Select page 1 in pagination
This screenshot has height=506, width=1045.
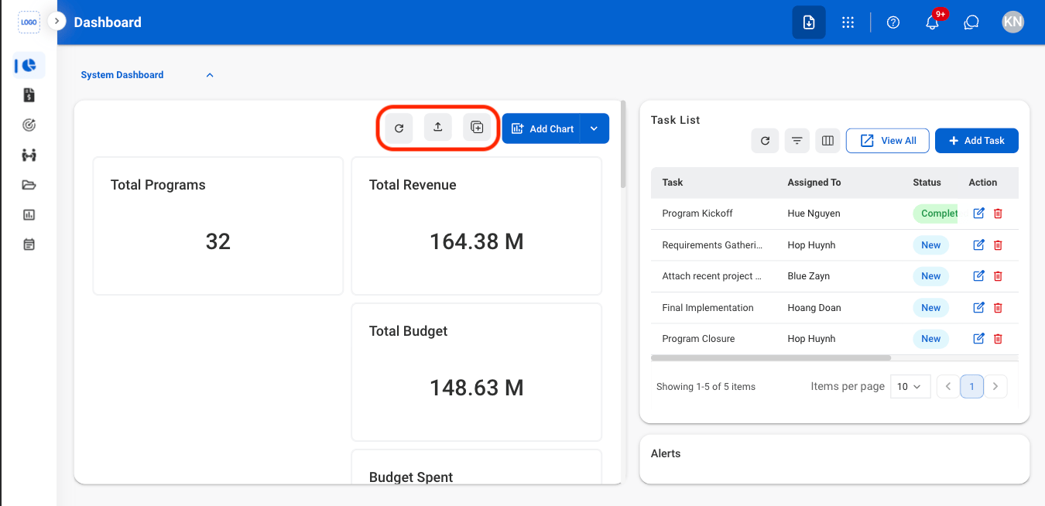972,386
